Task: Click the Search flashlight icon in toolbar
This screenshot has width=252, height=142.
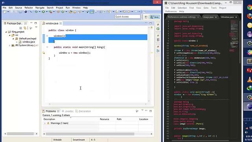Action: (80, 12)
